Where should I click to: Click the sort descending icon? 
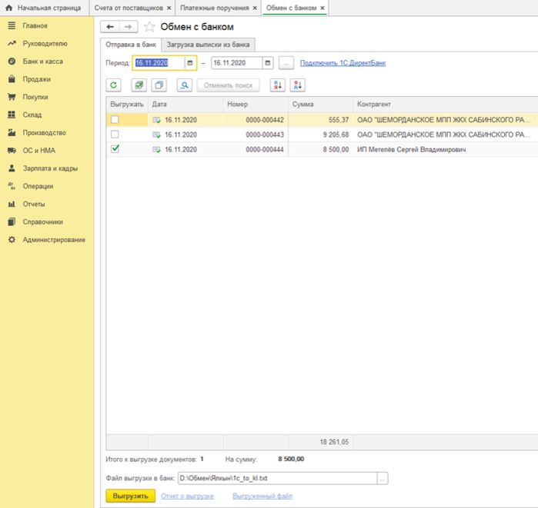(x=298, y=85)
